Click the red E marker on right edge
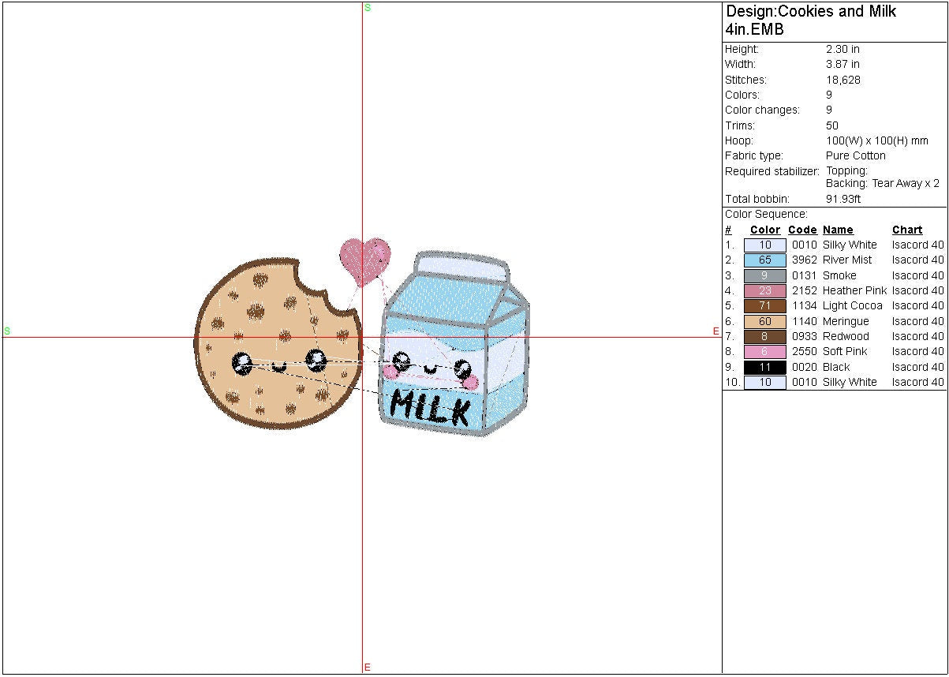This screenshot has width=949, height=677. click(x=715, y=331)
